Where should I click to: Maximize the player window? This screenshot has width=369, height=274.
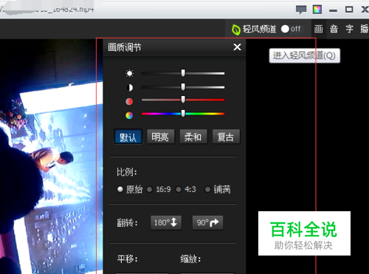tap(349, 10)
